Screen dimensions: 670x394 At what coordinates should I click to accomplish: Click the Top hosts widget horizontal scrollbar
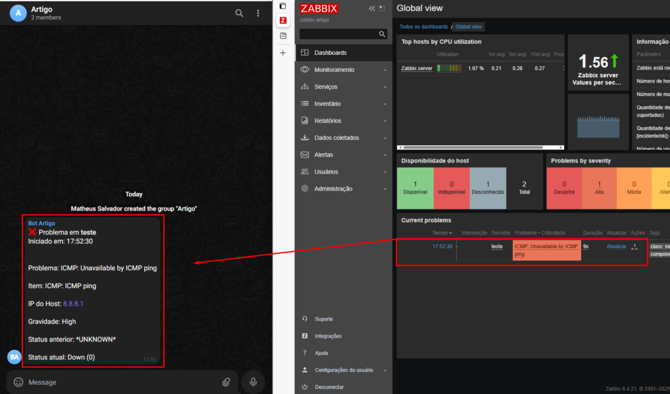(473, 147)
